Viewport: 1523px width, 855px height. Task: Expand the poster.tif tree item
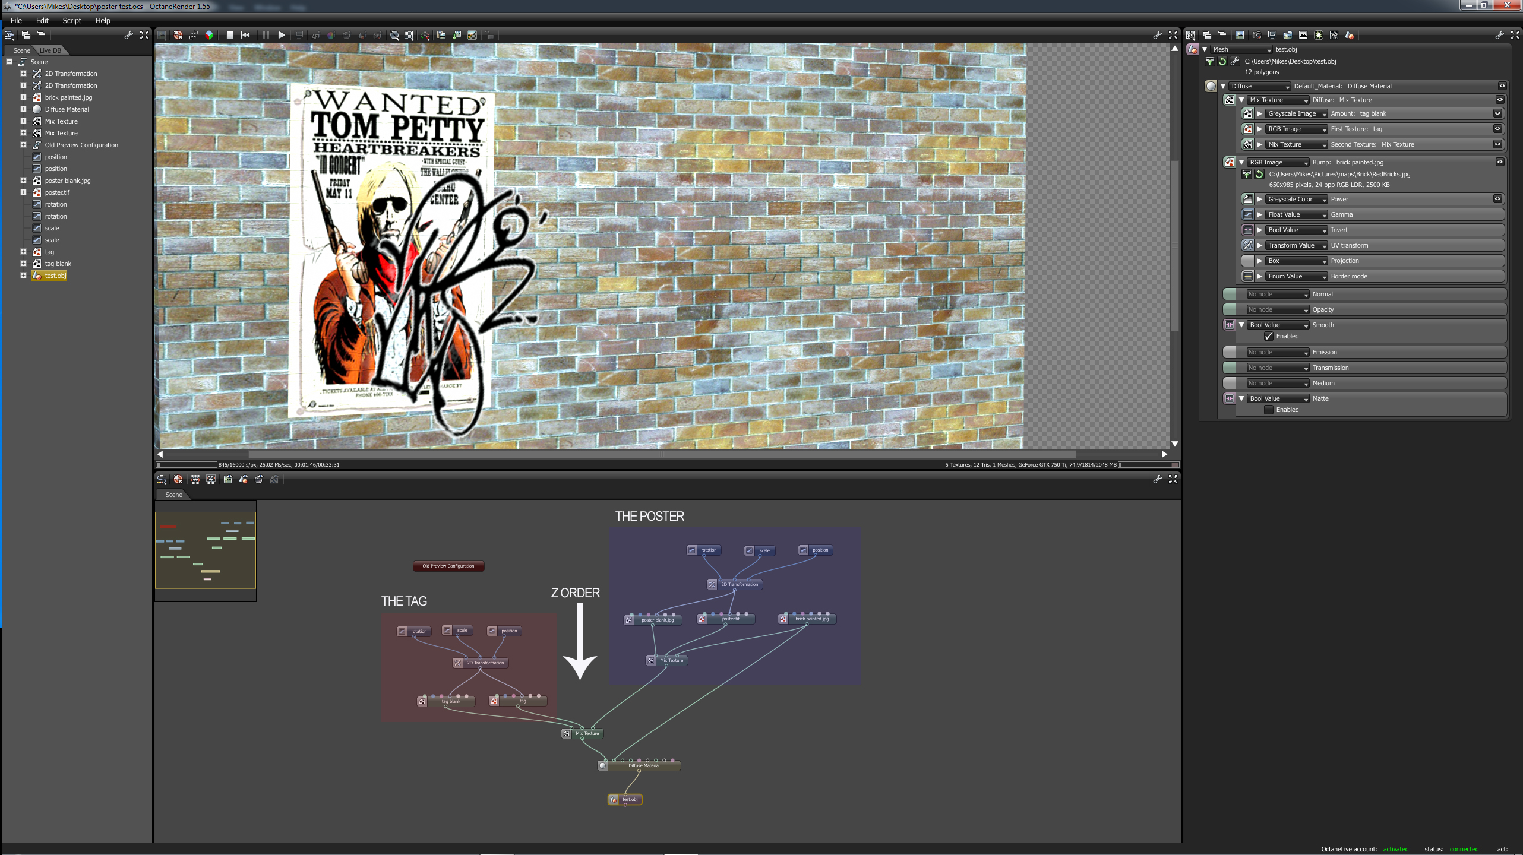tap(23, 192)
